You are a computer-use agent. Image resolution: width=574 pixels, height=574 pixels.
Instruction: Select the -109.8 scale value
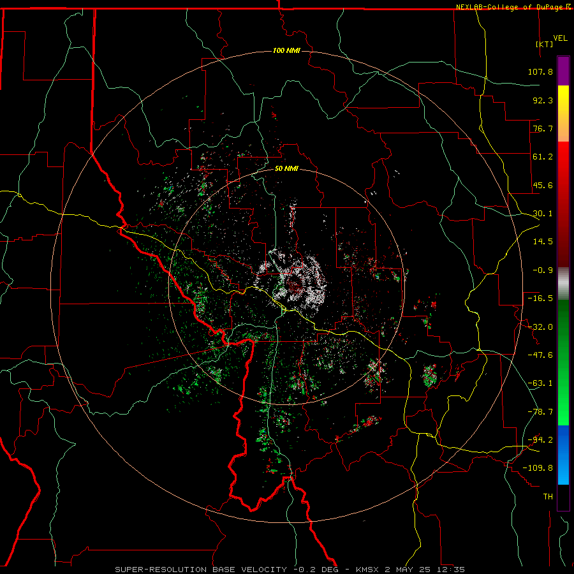point(538,468)
